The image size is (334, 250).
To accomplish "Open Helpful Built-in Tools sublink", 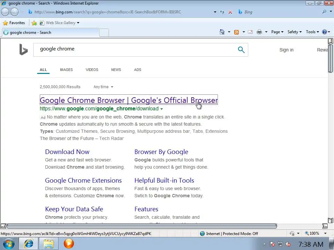I will pyautogui.click(x=164, y=180).
